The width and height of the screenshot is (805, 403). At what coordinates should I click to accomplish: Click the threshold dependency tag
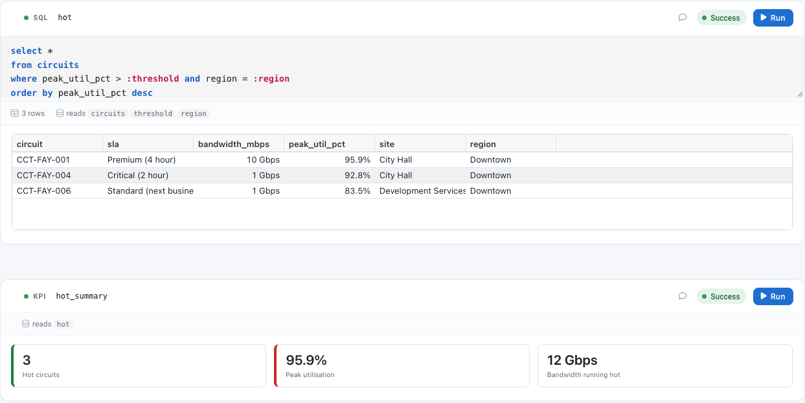[x=153, y=113]
